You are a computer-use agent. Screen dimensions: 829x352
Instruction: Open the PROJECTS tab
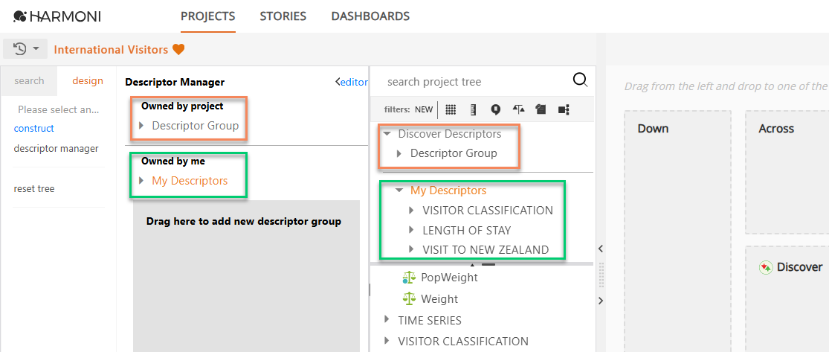207,16
